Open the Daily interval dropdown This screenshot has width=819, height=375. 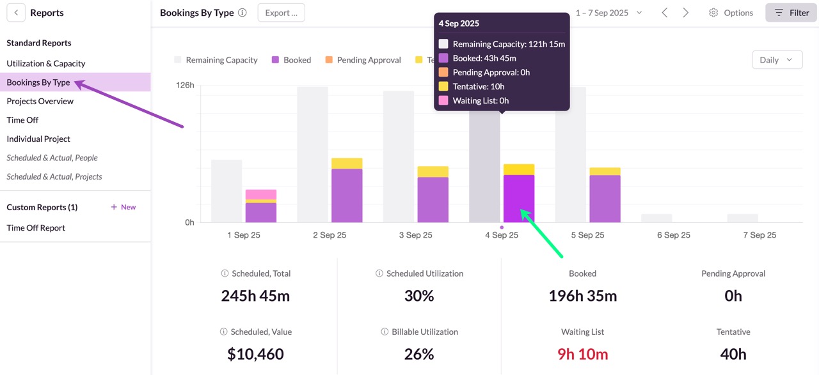click(777, 60)
